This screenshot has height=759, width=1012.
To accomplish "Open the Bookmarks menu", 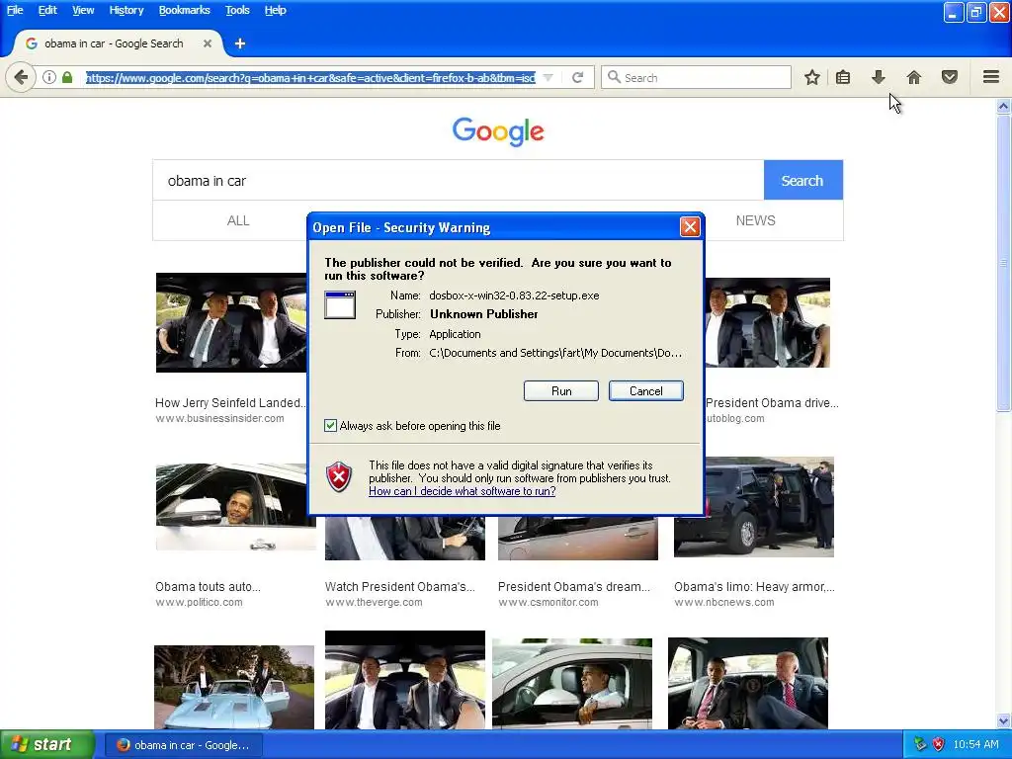I will 185,10.
